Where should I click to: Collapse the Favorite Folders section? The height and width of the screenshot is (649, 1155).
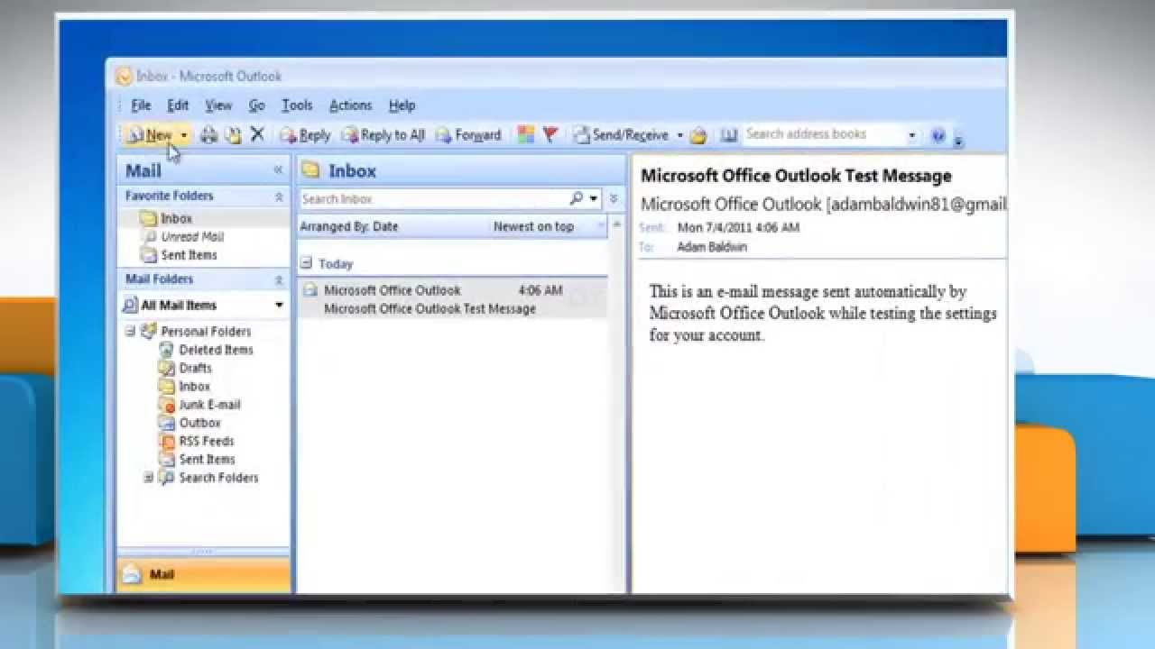(x=279, y=197)
